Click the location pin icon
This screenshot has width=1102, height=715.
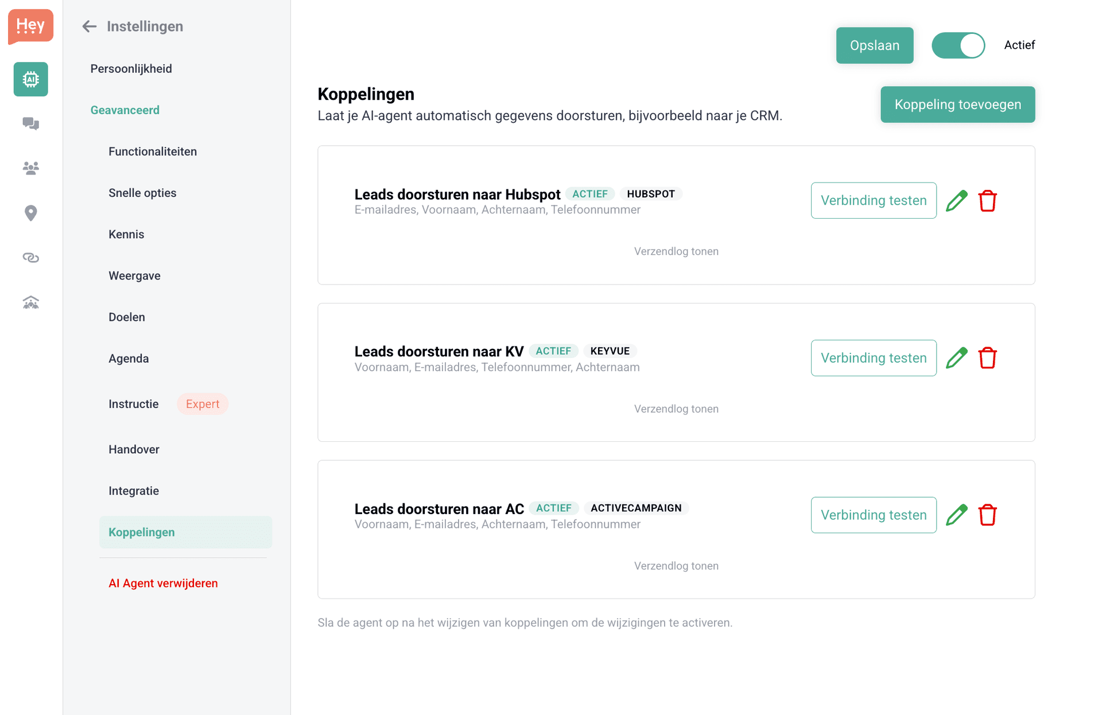(x=30, y=213)
